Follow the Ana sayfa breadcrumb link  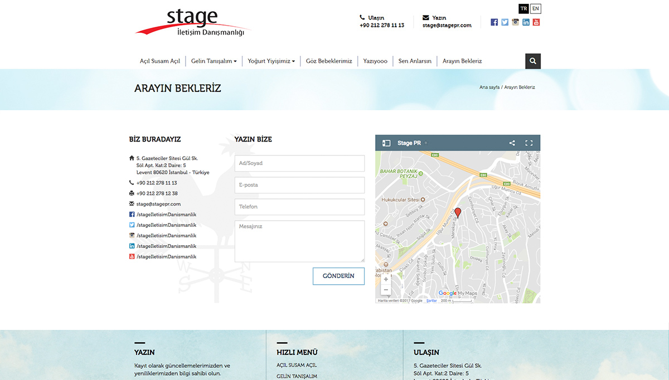click(489, 87)
